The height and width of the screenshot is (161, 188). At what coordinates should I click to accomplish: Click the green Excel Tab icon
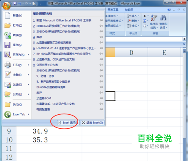[x=8, y=114]
